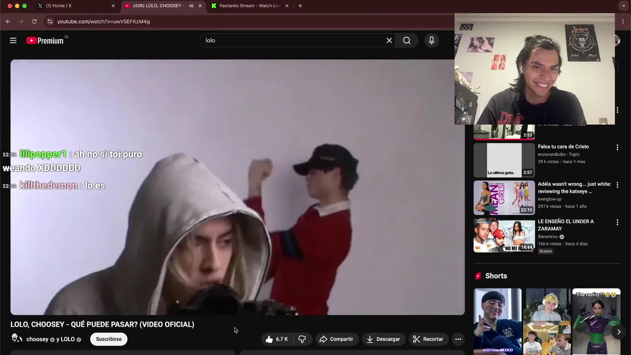
Task: Open options for 'Falsa tu cara de Cristo'
Action: coord(617,147)
